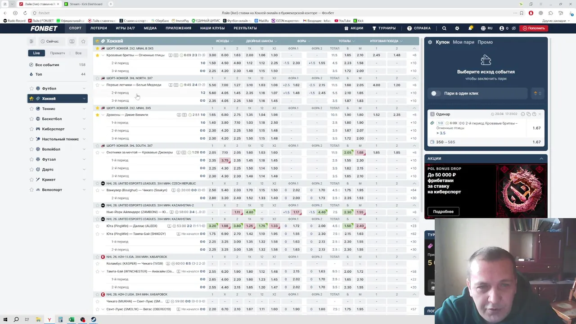Open Итоговая победа column dropdown
576x324 pixels.
coord(386,41)
